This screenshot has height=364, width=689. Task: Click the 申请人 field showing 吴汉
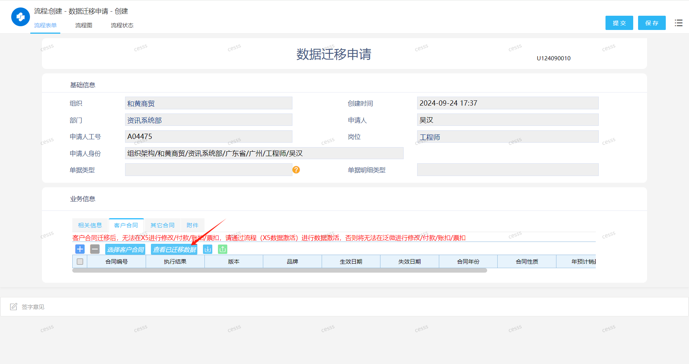click(x=508, y=120)
